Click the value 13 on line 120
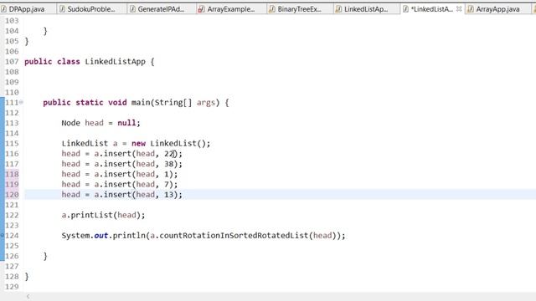The image size is (536, 301). [x=169, y=195]
